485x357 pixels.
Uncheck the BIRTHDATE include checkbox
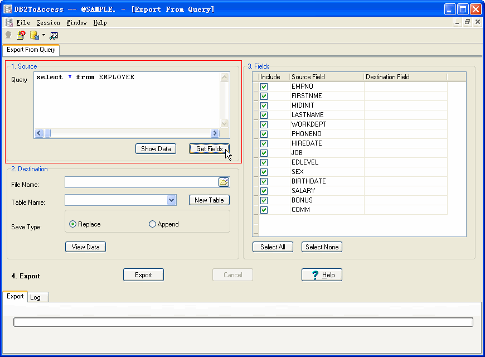coord(264,181)
